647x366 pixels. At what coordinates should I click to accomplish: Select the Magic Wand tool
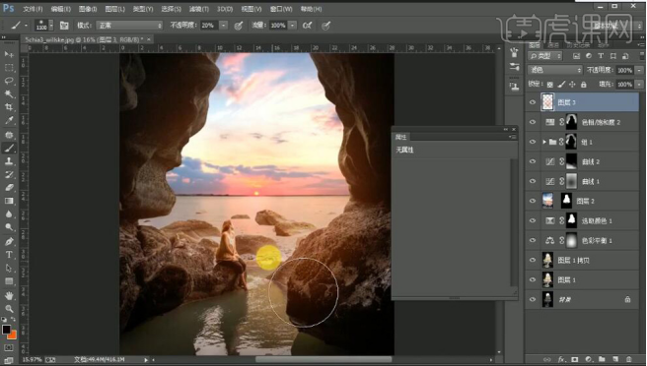point(9,94)
